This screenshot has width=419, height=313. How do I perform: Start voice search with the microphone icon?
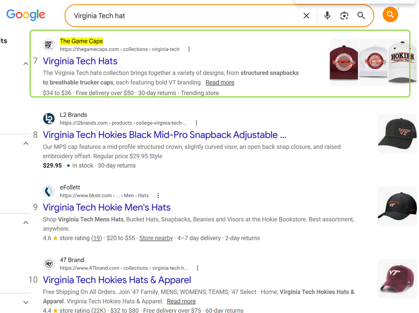pos(327,16)
